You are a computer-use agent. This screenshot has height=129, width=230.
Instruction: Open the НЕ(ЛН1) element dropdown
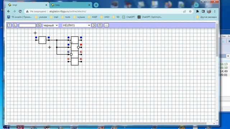click(76, 25)
